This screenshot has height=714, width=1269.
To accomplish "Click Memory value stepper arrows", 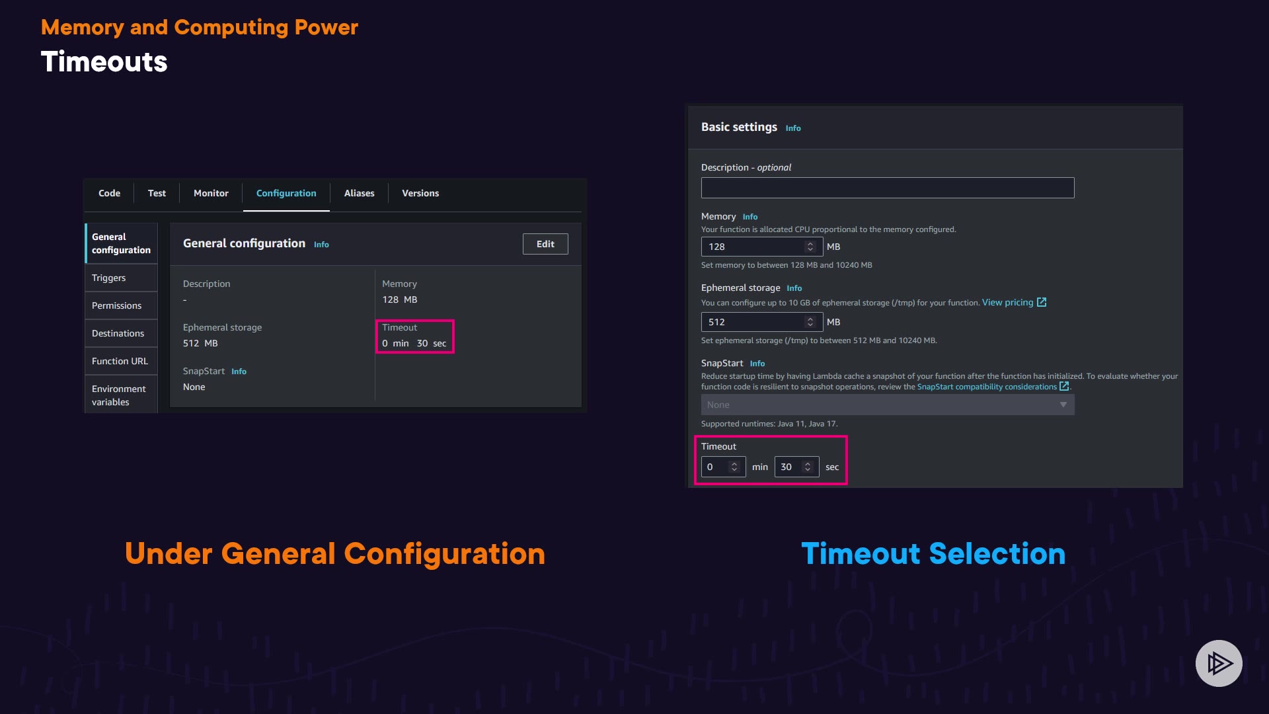I will point(810,247).
